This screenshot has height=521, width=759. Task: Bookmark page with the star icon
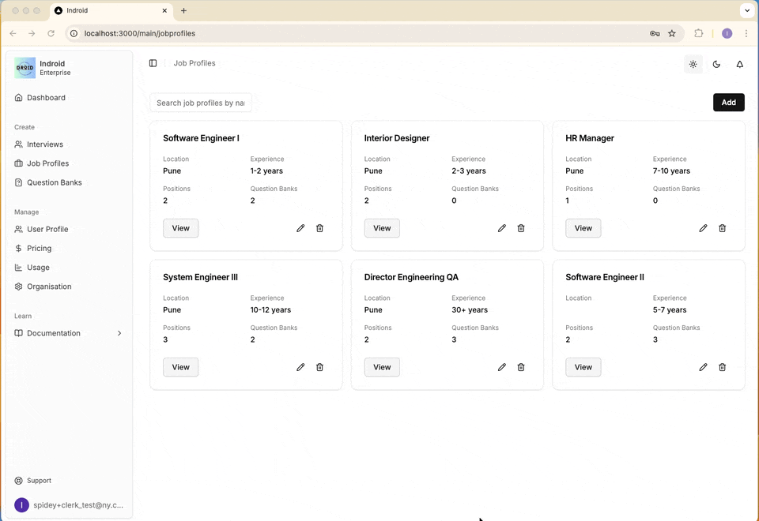pos(672,33)
